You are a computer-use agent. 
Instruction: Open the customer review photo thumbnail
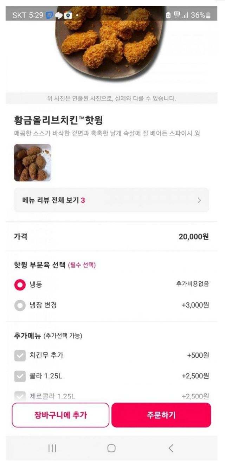(32, 162)
